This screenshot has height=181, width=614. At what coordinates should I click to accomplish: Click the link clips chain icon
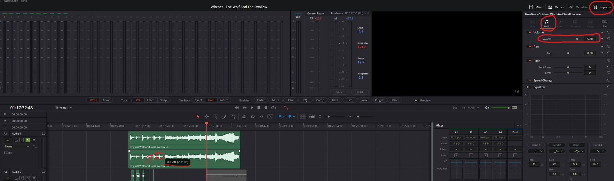pos(261,117)
